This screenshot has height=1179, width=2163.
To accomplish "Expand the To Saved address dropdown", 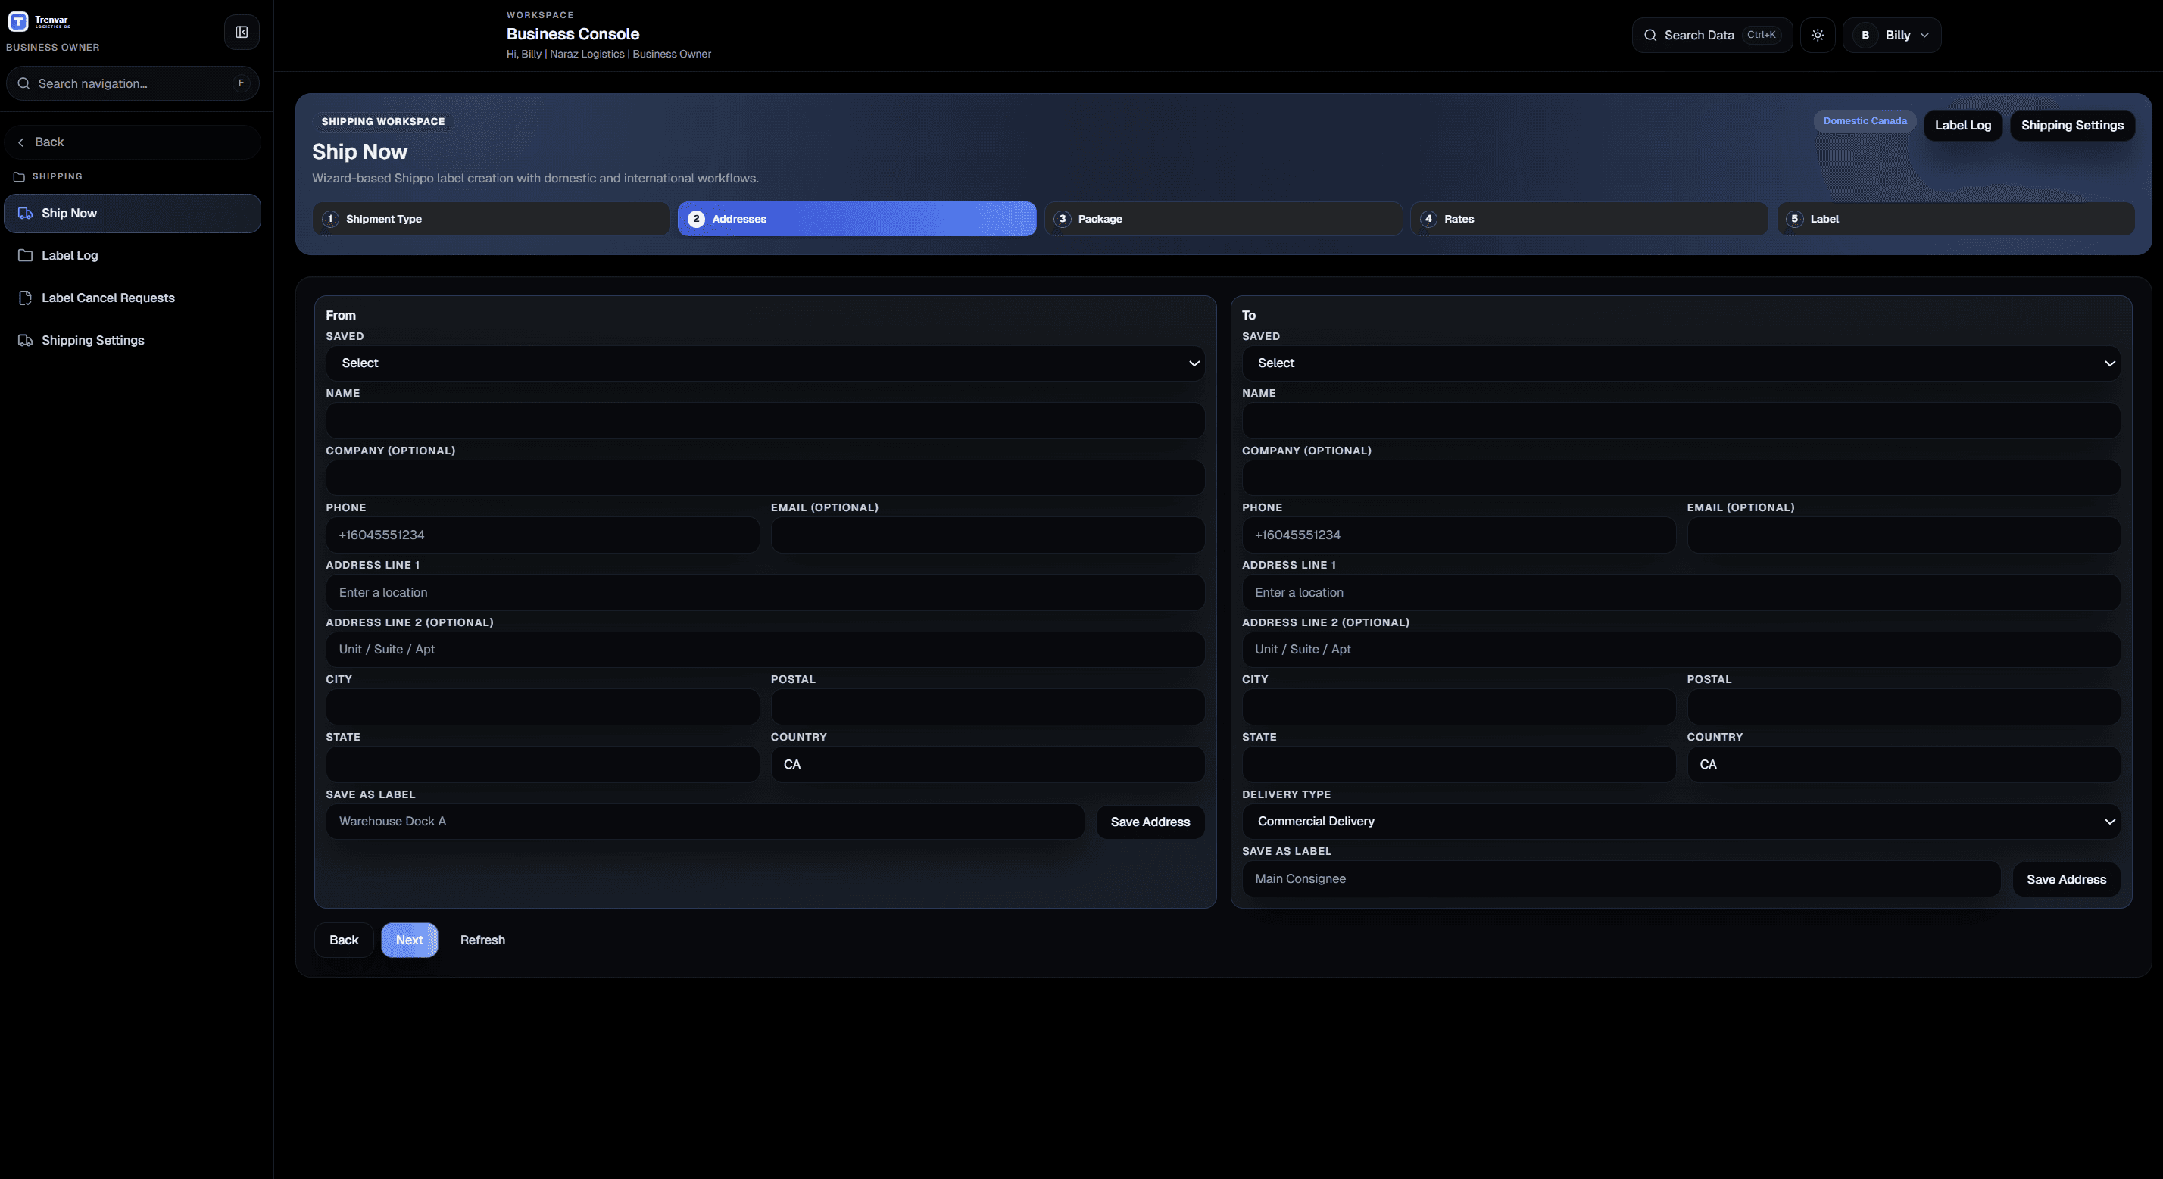I will [x=1680, y=363].
